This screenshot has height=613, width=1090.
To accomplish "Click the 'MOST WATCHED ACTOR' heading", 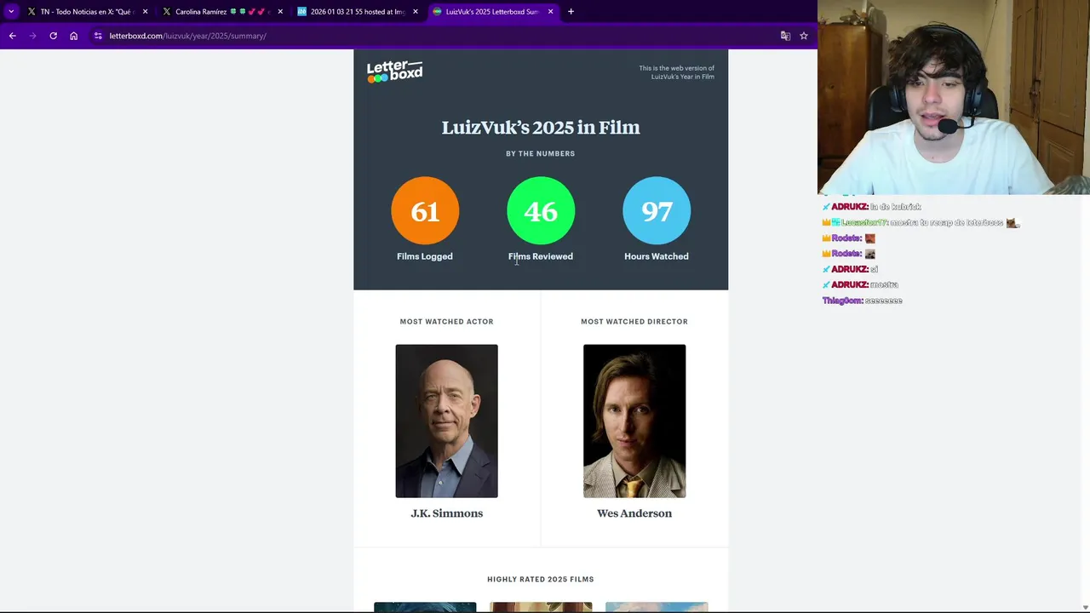I will point(447,322).
